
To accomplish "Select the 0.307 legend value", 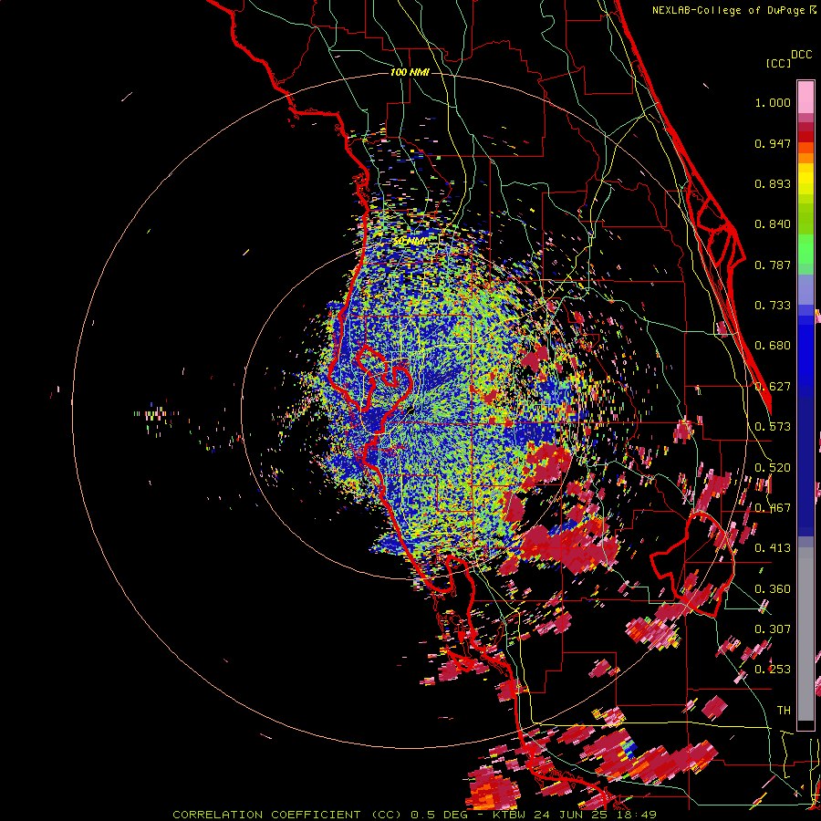I will [x=773, y=629].
